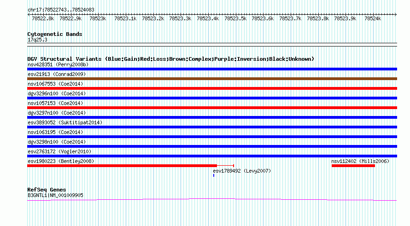Open the dgv3296n100 (Coe2014) variant bar
The width and height of the screenshot is (410, 226).
[212, 98]
